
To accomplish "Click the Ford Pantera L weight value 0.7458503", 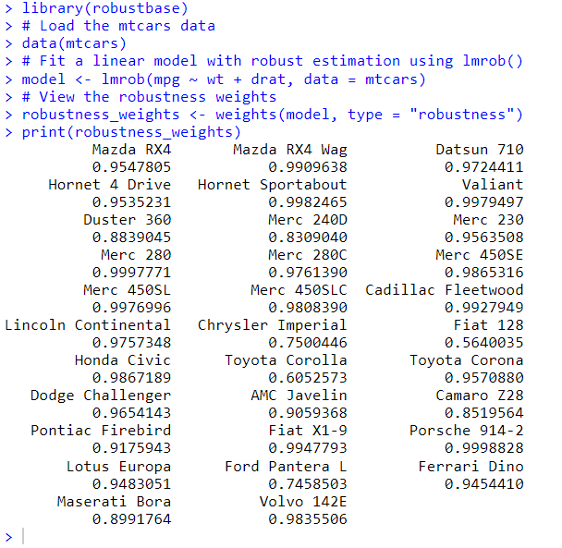I will (308, 482).
